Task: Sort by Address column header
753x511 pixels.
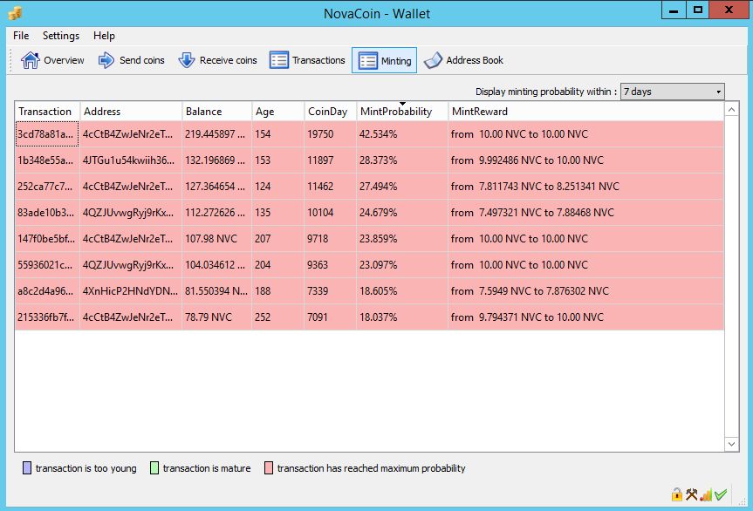Action: [131, 112]
